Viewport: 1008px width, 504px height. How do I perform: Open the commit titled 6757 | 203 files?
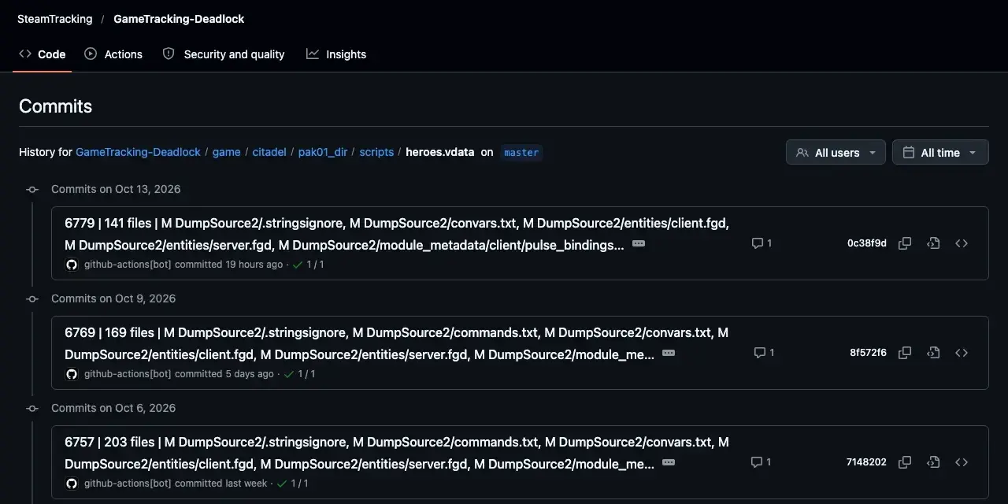click(397, 453)
